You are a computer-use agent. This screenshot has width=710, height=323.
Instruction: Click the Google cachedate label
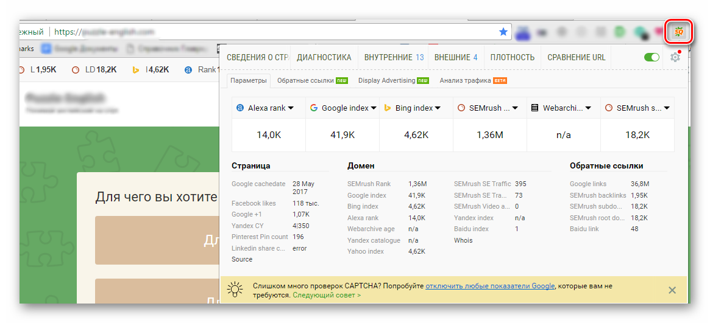[x=258, y=184]
